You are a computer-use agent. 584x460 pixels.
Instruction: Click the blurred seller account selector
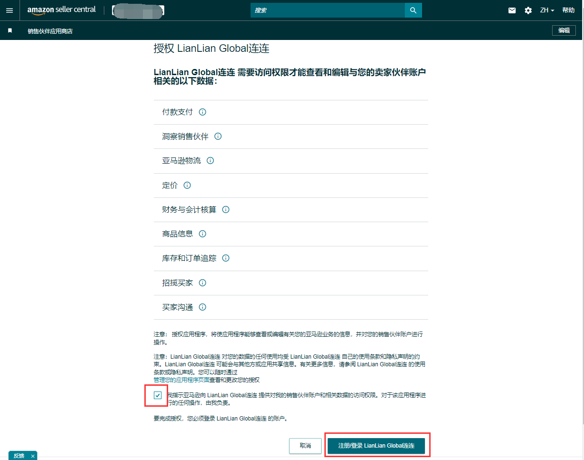138,10
